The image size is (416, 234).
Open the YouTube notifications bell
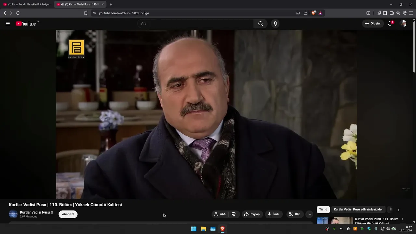[x=390, y=24]
